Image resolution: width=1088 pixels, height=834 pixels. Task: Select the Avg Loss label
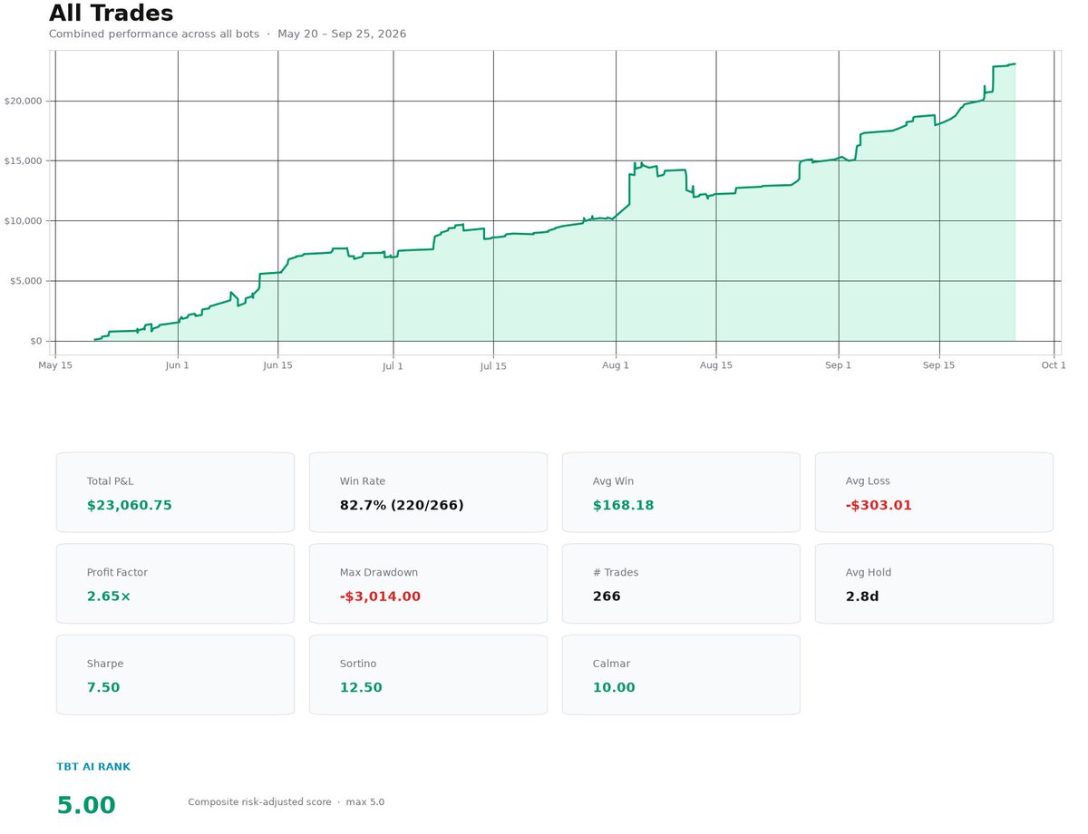[x=868, y=481]
